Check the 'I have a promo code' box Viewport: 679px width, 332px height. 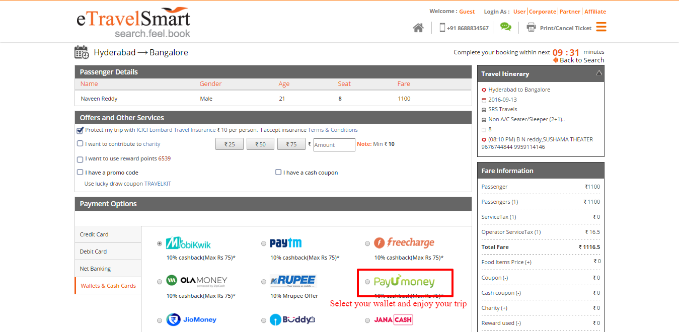(80, 172)
